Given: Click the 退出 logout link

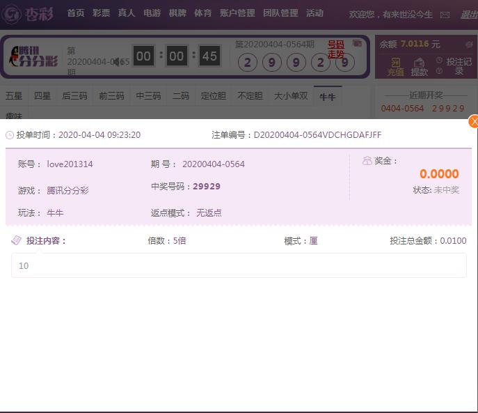Looking at the screenshot, I should click(x=468, y=14).
